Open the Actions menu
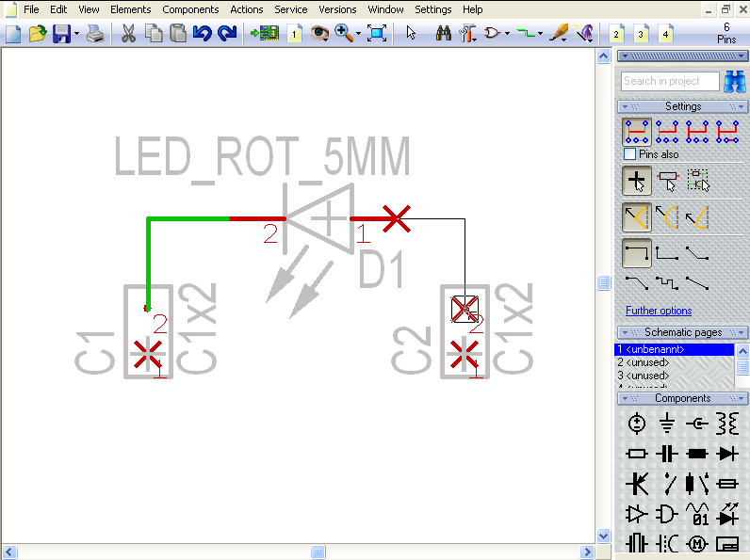750x560 pixels. [247, 9]
